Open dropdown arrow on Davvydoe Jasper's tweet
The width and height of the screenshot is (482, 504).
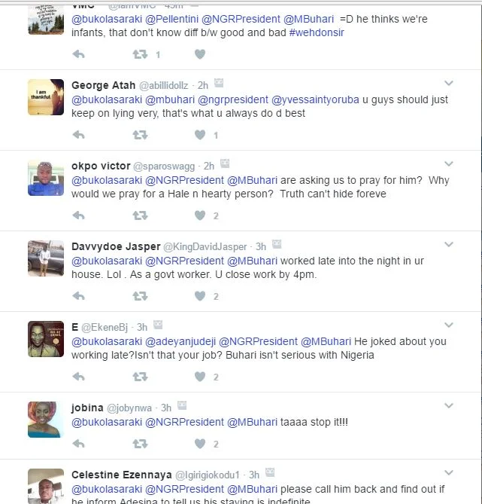(449, 245)
